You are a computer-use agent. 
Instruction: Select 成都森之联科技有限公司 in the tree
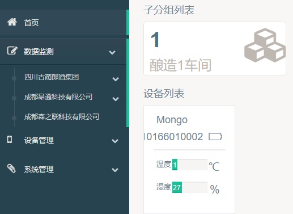click(62, 117)
